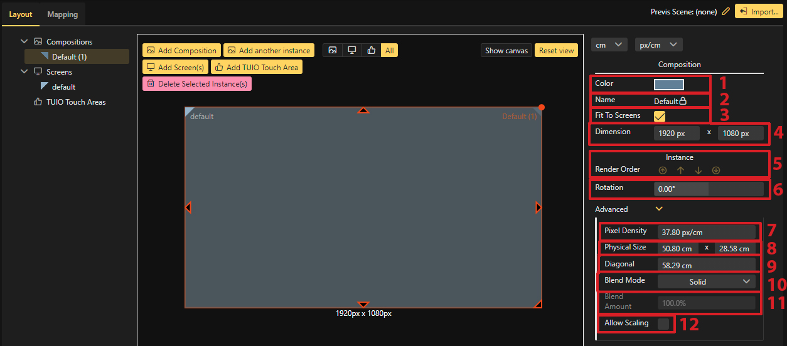787x346 pixels.
Task: Enable the Allow Scaling checkbox
Action: coord(663,323)
